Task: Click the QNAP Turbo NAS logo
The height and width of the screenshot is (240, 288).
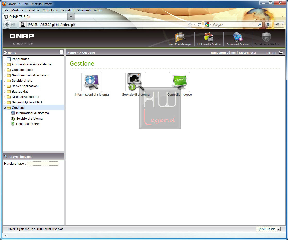Action: (x=22, y=39)
